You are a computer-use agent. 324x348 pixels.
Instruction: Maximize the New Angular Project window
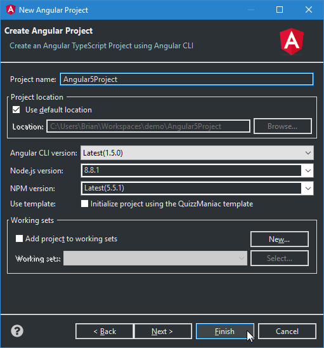pyautogui.click(x=280, y=10)
